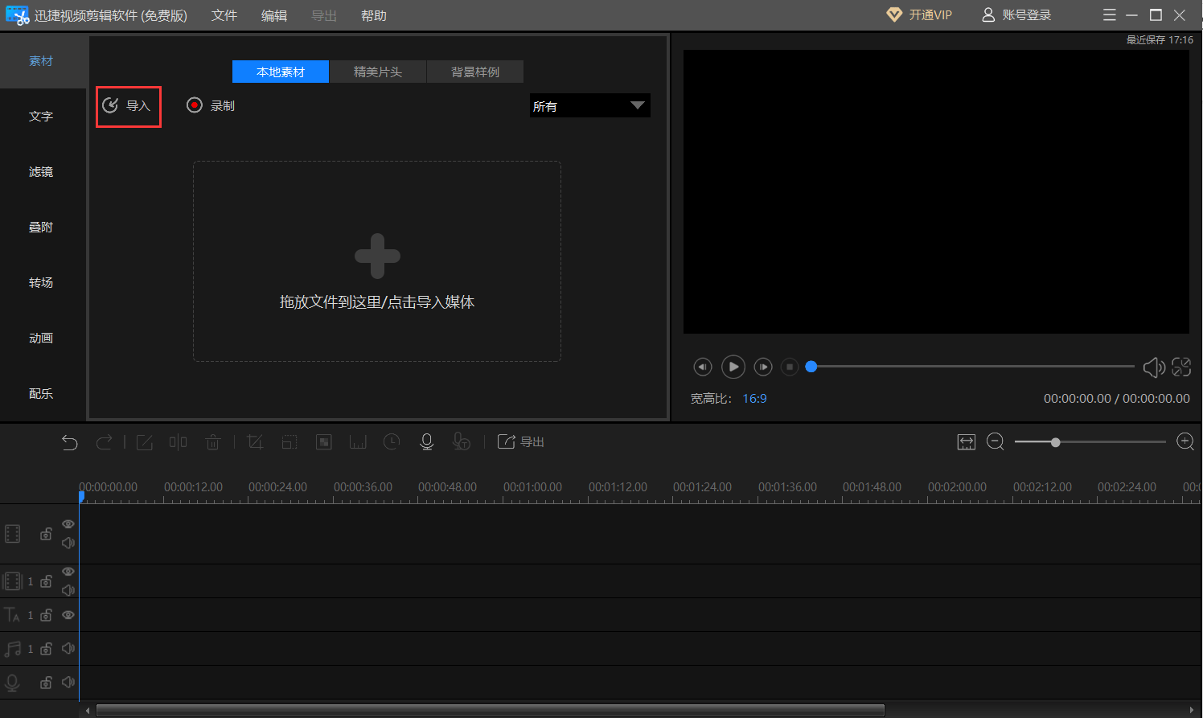Screen dimensions: 1203x718
Task: Open the 文件 menu
Action: pyautogui.click(x=224, y=15)
